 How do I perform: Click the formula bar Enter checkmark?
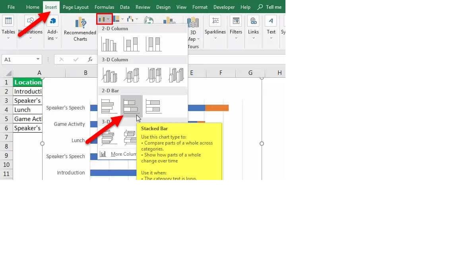pos(76,59)
